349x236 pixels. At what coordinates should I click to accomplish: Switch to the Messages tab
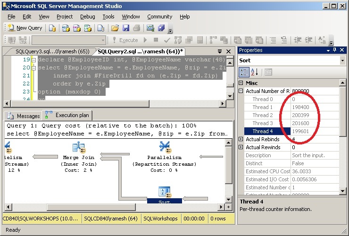click(23, 116)
